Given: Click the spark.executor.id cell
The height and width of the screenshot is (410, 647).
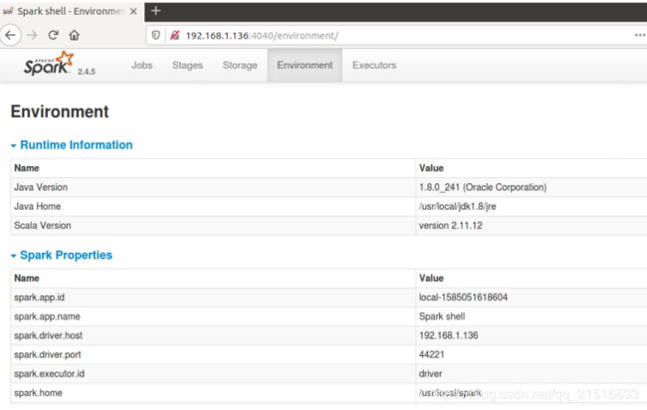Looking at the screenshot, I should (x=213, y=374).
